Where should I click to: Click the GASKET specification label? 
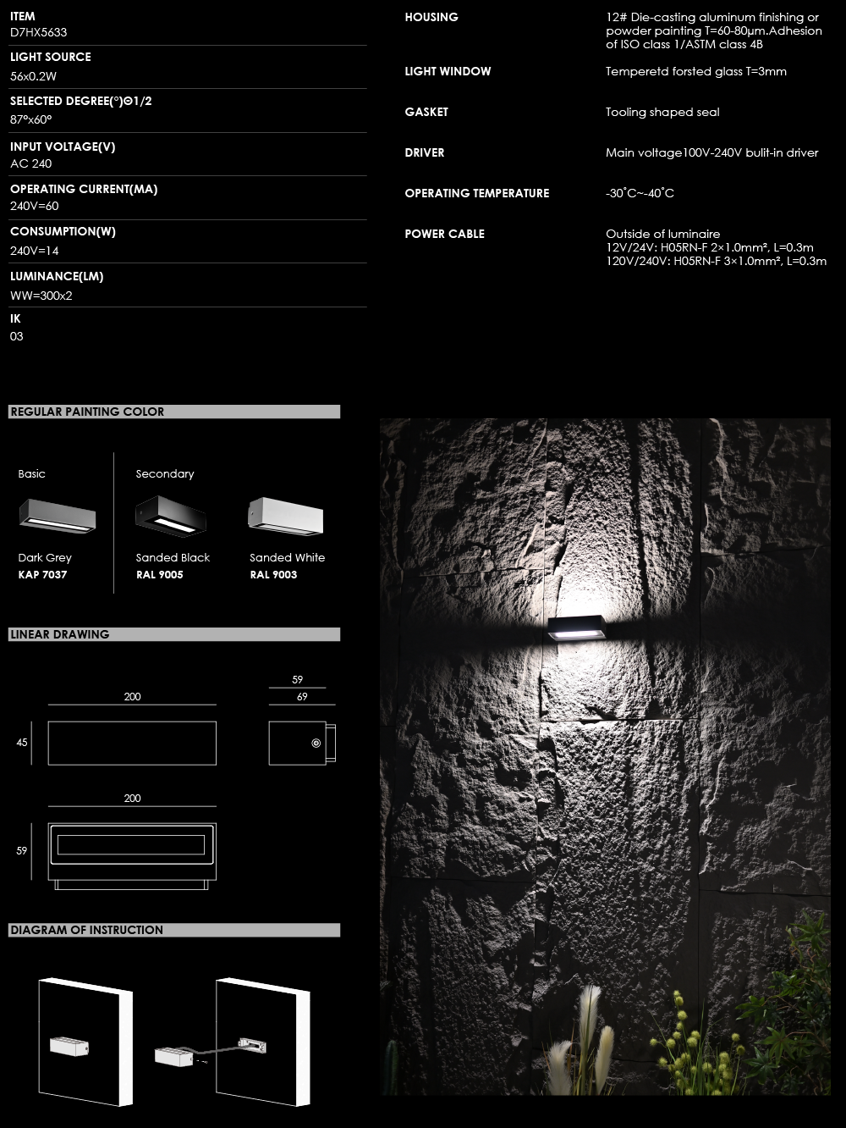pyautogui.click(x=426, y=112)
